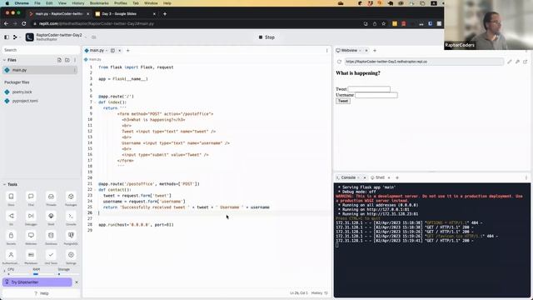Open the Docs tool
The width and height of the screenshot is (533, 300).
tap(11, 198)
